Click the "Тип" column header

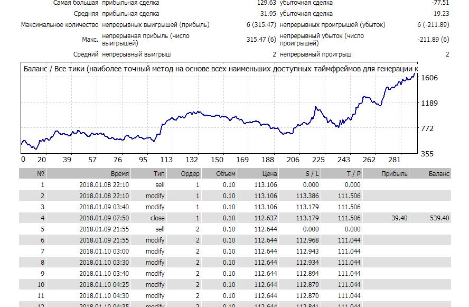tap(158, 173)
